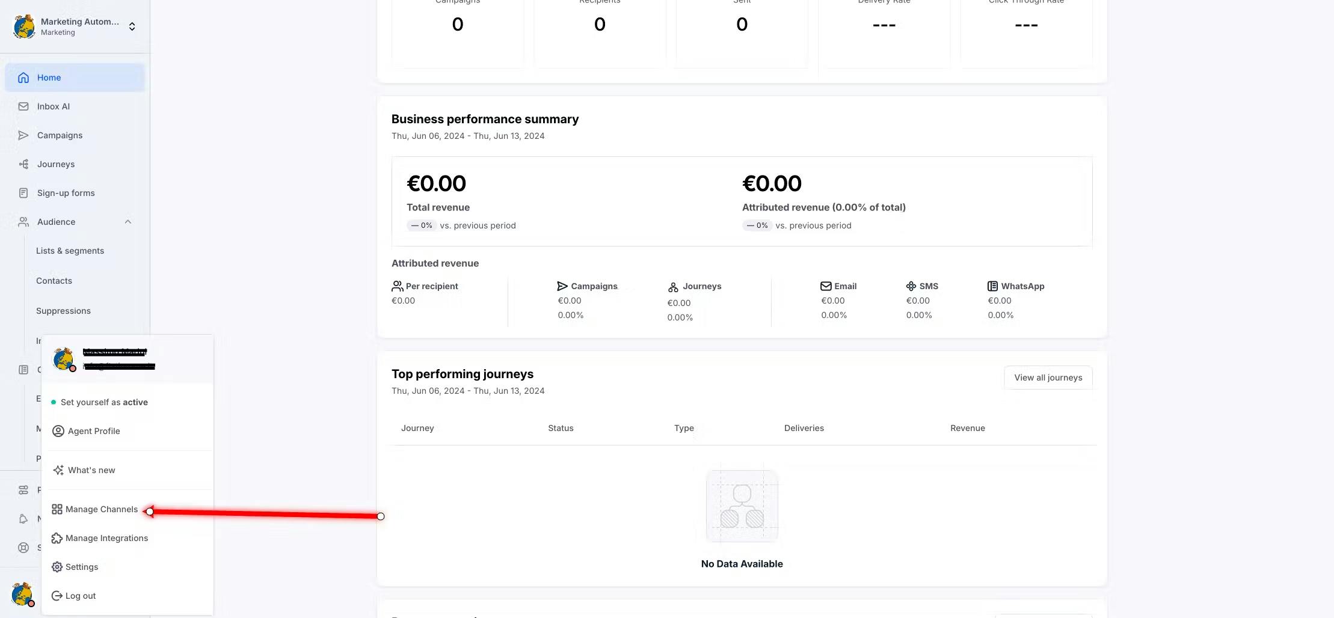Open the Marketing Automation workspace switcher
The width and height of the screenshot is (1334, 618).
coord(132,26)
